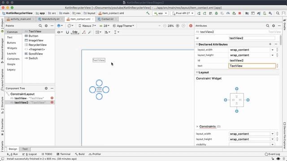Screen dimensions: 287x161
Task: Click the clear all constraints icon
Action: coord(84,32)
